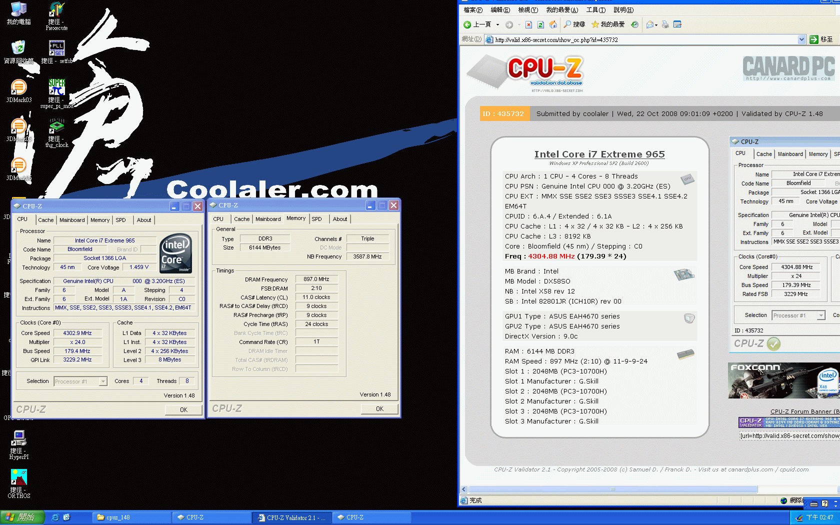840x525 pixels.
Task: Open the 我的電腦 desktop icon
Action: 18,13
